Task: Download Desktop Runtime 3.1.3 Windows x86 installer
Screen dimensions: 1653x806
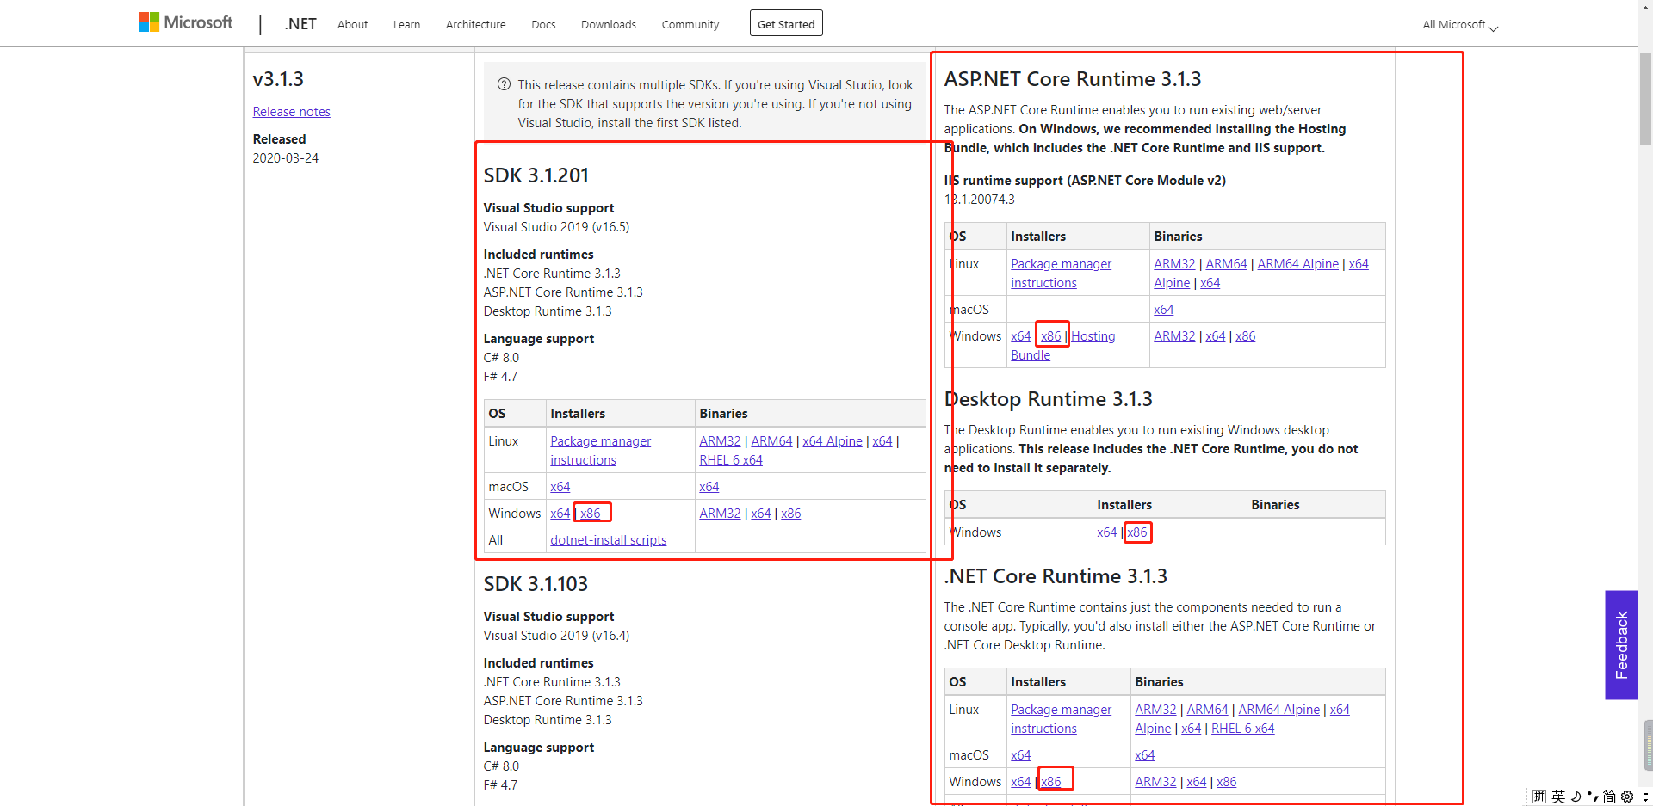Action: [1137, 532]
